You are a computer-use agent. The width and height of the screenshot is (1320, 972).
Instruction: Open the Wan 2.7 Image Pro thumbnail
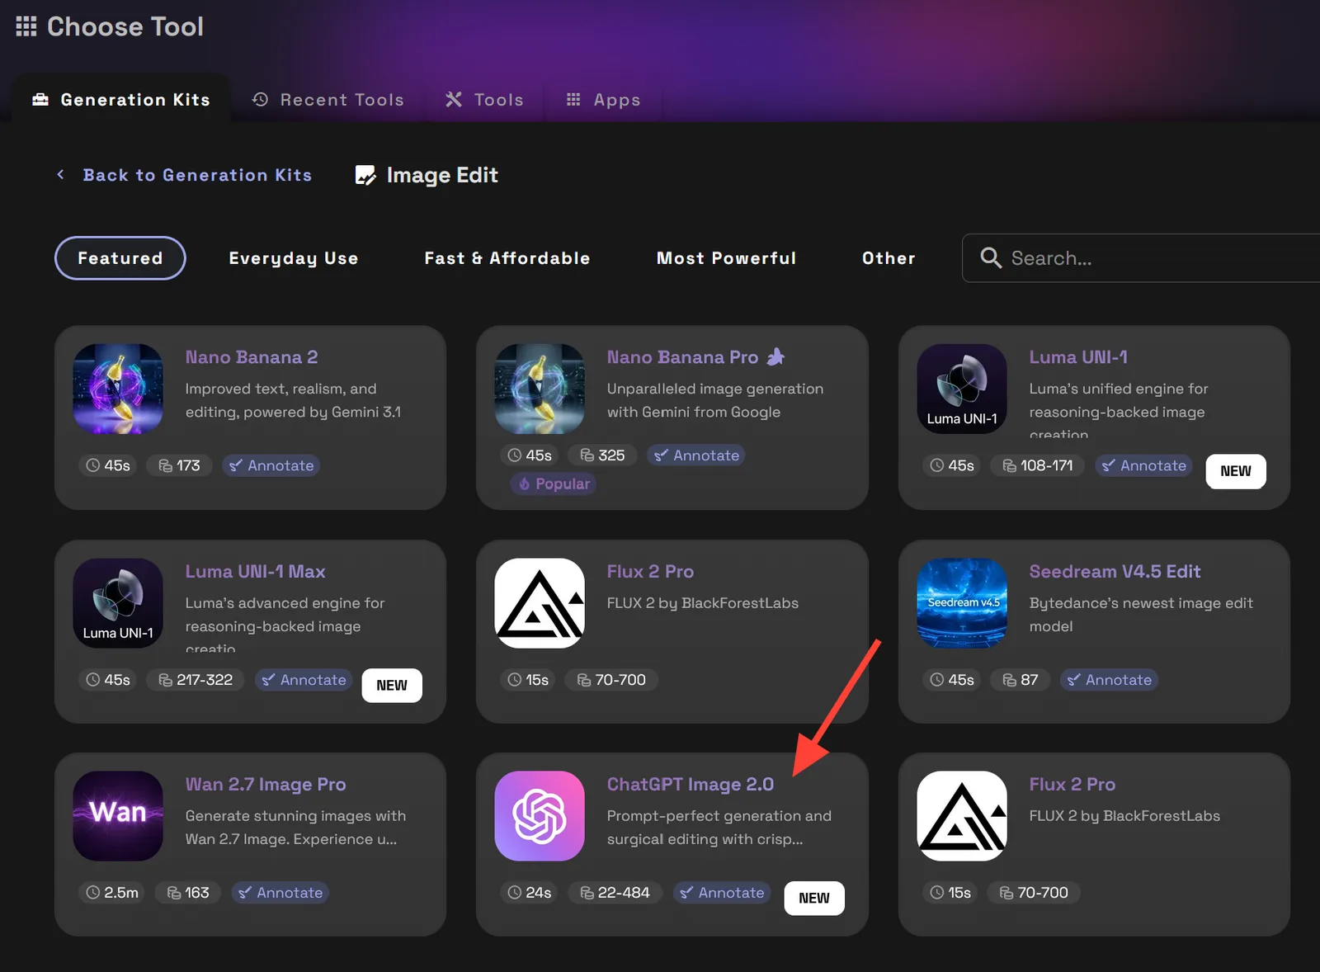coord(118,816)
